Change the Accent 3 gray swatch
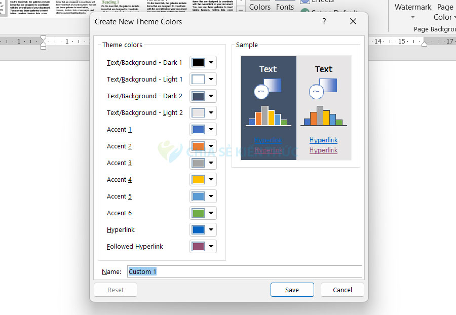Viewport: 456px width, 315px height. (x=203, y=163)
